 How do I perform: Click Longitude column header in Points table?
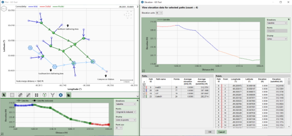coord(235,80)
